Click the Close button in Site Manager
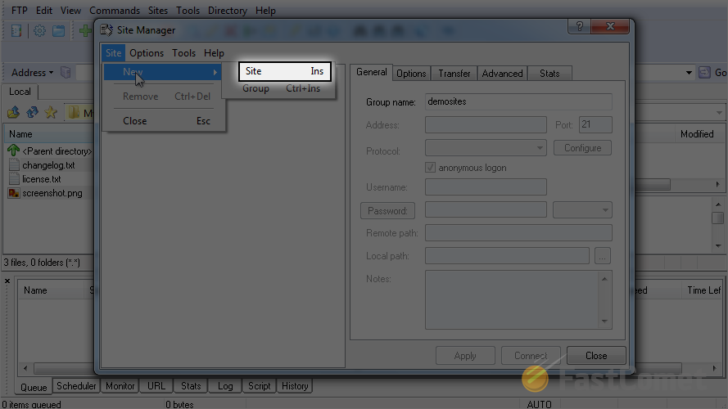This screenshot has width=728, height=409. click(596, 356)
